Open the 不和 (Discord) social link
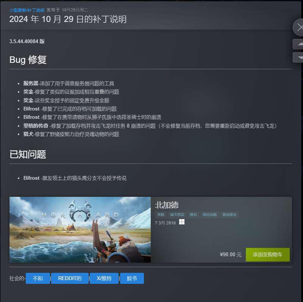Image resolution: width=303 pixels, height=302 pixels. click(x=37, y=278)
